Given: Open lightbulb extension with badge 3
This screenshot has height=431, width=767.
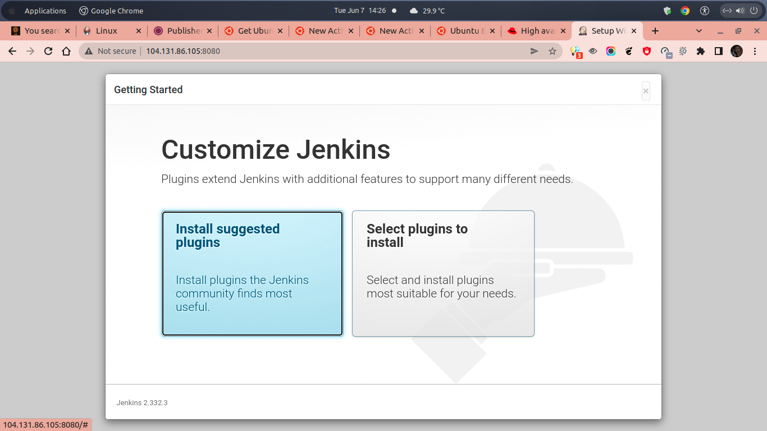Looking at the screenshot, I should pos(576,52).
